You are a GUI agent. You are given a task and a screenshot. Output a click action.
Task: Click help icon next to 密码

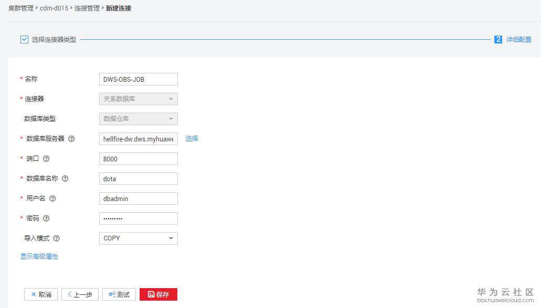[46, 218]
